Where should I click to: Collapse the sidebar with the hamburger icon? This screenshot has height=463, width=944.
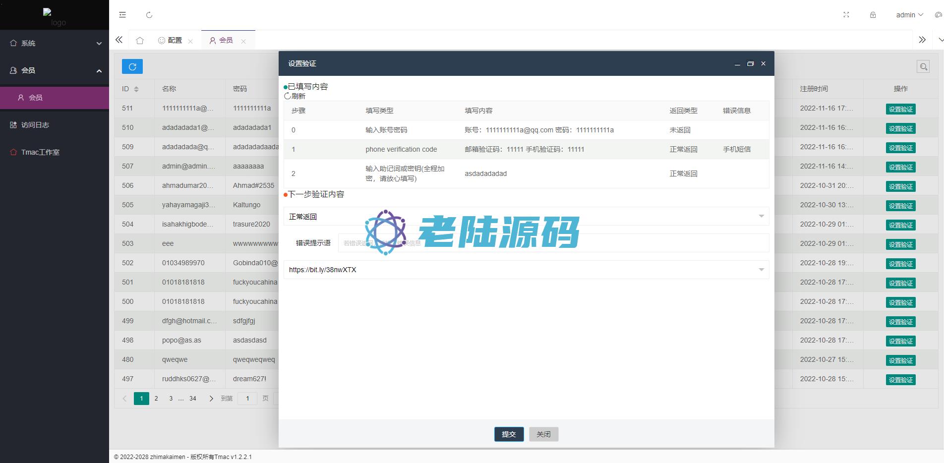122,15
